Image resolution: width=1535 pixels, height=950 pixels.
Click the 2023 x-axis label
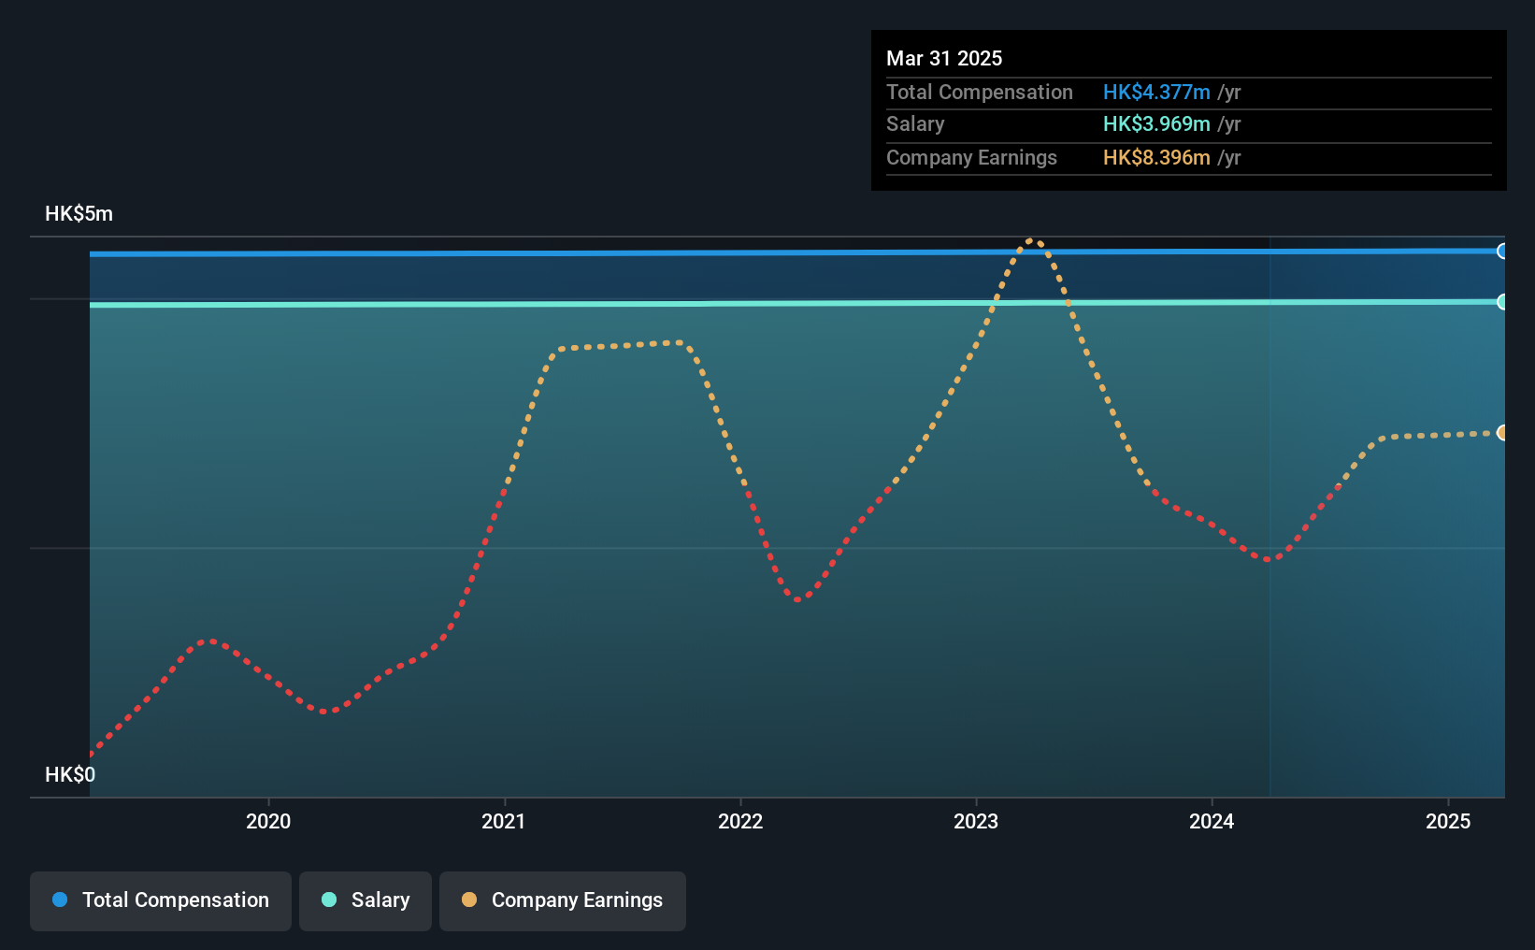(x=976, y=821)
